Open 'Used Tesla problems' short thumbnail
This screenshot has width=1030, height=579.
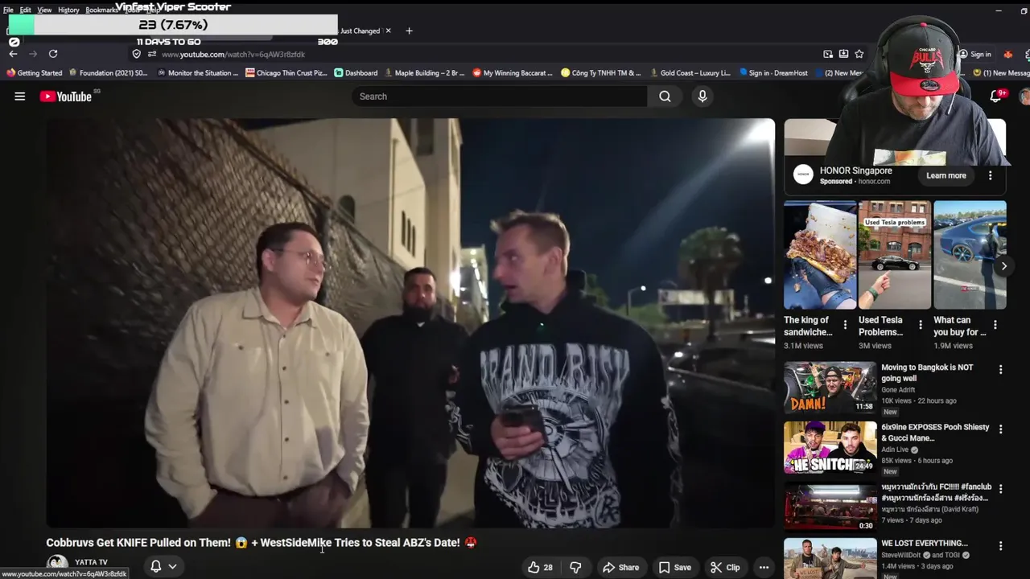point(895,255)
